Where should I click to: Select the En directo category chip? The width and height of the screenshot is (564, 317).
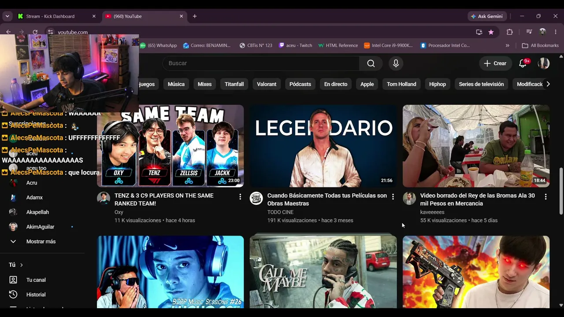click(336, 84)
